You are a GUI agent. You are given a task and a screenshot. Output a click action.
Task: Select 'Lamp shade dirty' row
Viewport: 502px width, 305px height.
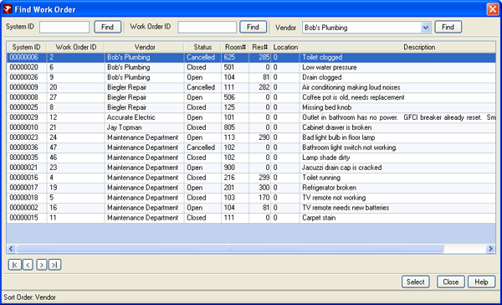pos(251,158)
